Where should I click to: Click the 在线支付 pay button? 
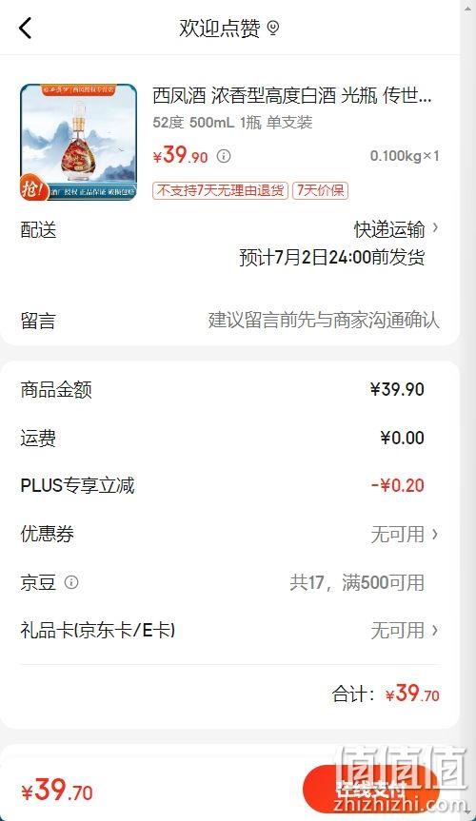point(371,790)
